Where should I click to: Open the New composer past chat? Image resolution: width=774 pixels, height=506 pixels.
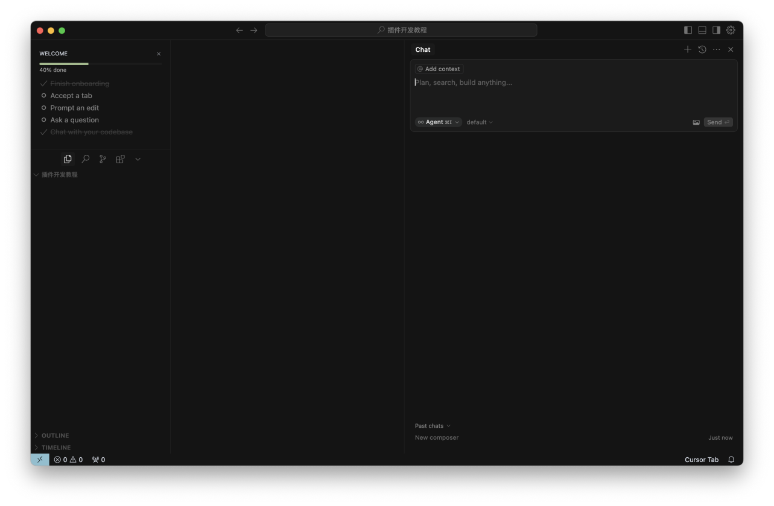coord(437,438)
